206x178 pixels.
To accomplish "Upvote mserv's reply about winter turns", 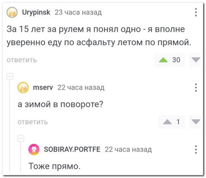I will click(x=167, y=122).
